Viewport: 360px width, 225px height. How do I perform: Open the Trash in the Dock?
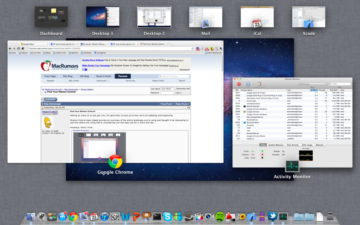coord(330,216)
